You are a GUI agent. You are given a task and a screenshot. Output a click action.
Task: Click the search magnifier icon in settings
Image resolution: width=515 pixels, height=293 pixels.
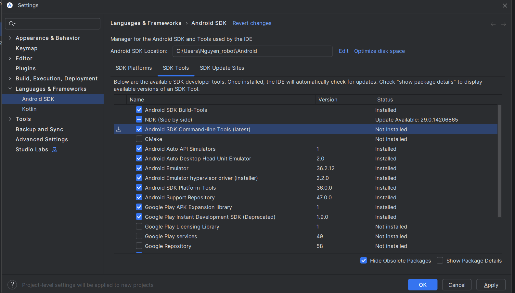(x=12, y=24)
